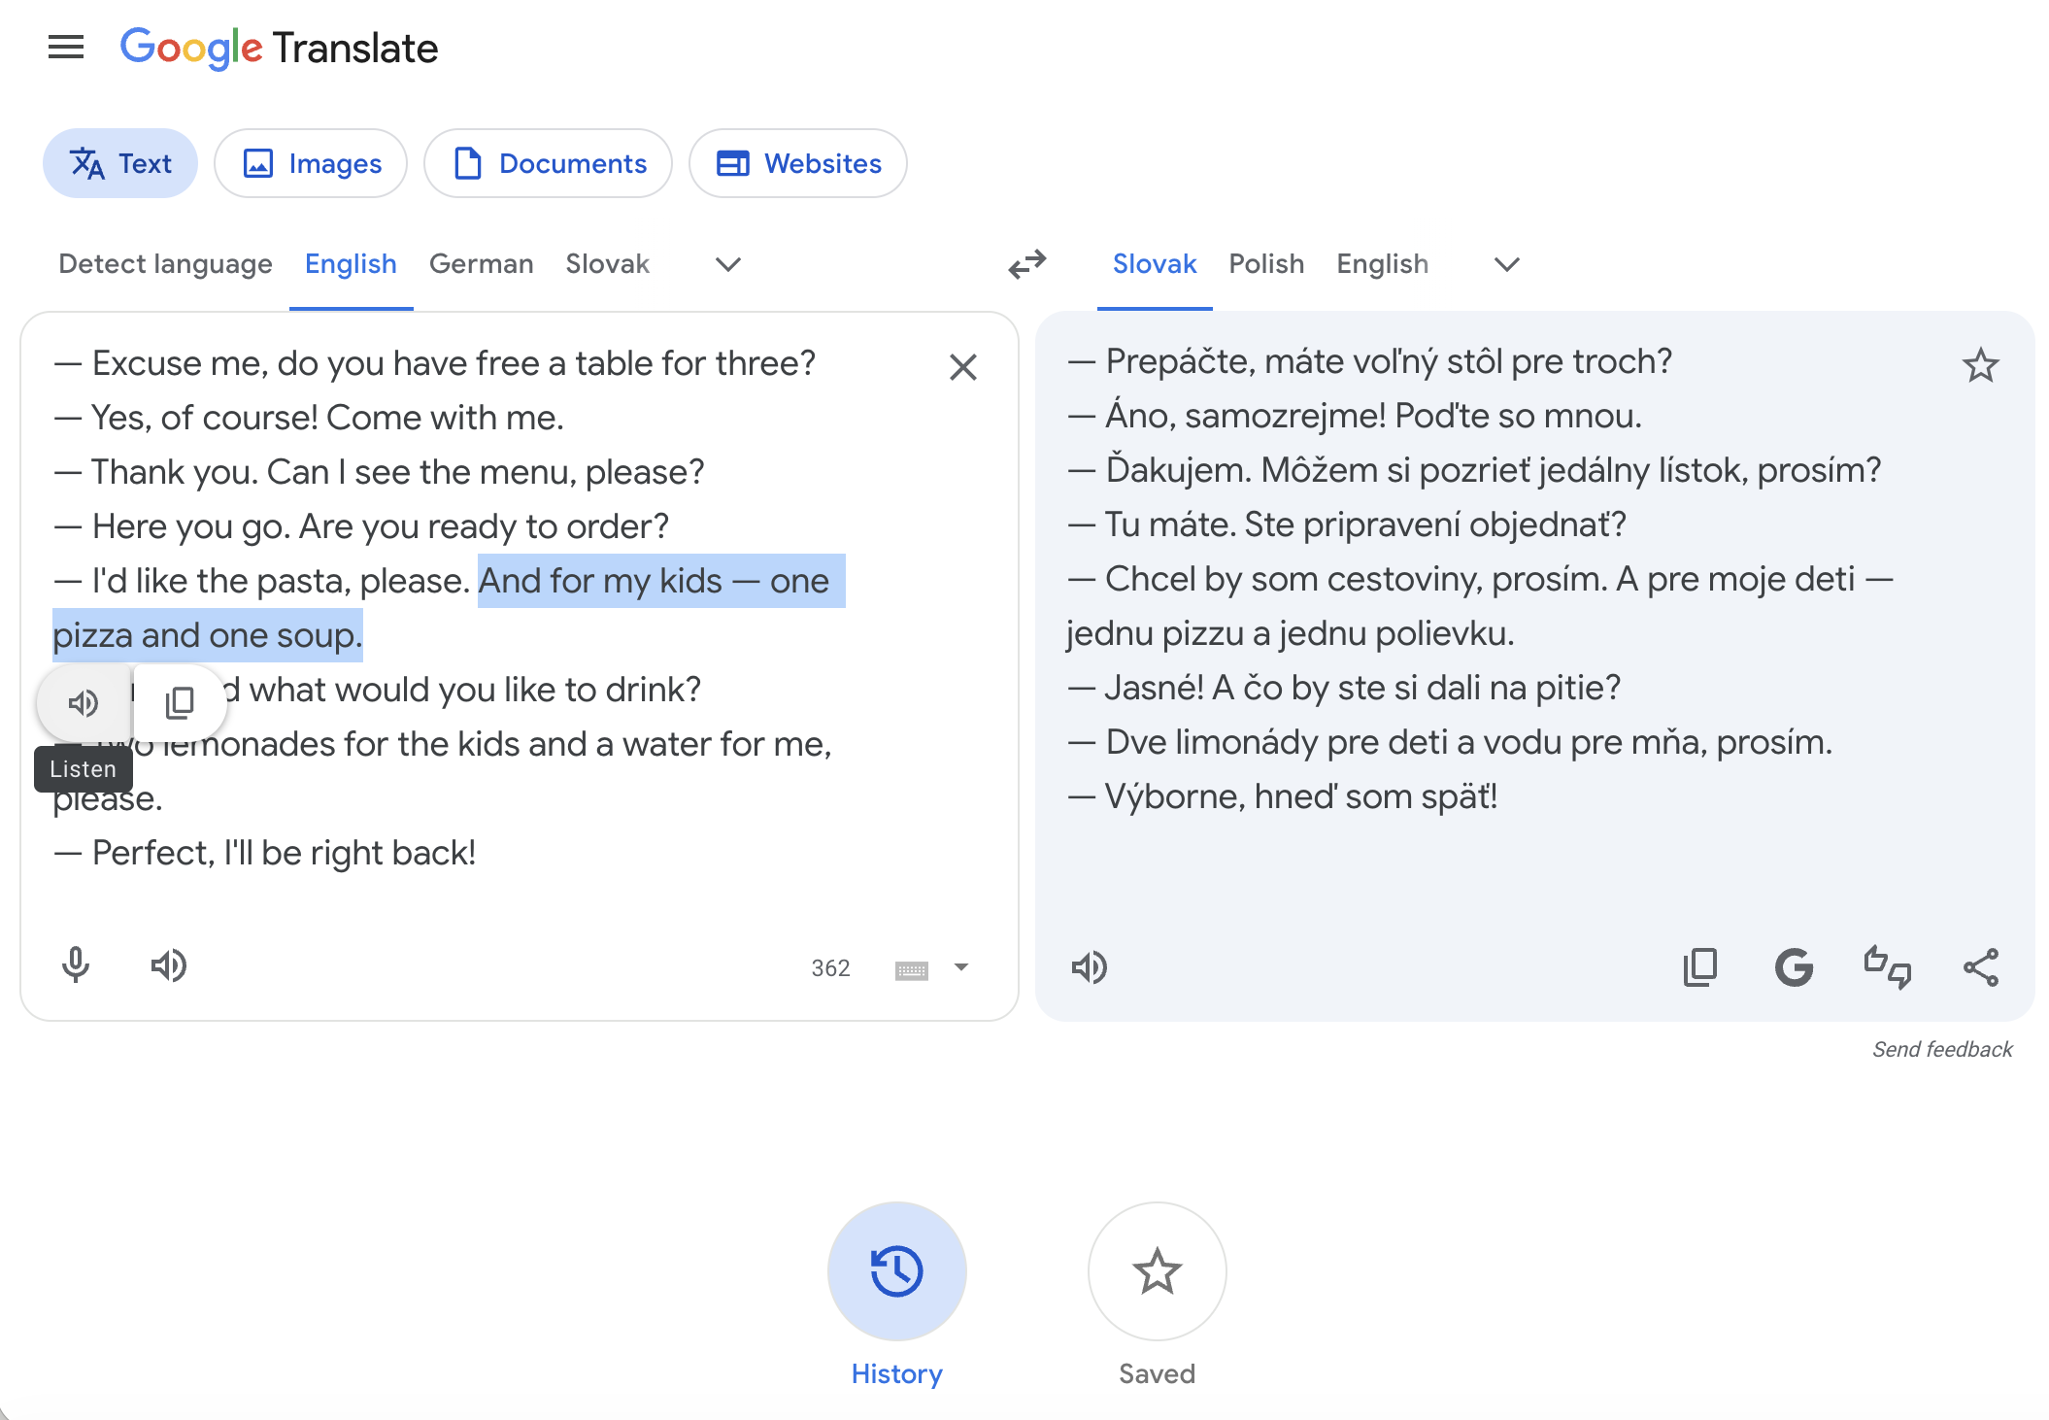This screenshot has width=2049, height=1420.
Task: Switch to the Documents tab
Action: pos(548,163)
